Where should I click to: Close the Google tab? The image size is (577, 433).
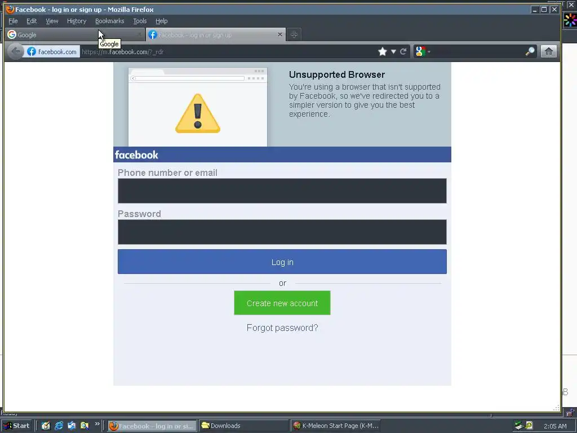coord(139,34)
